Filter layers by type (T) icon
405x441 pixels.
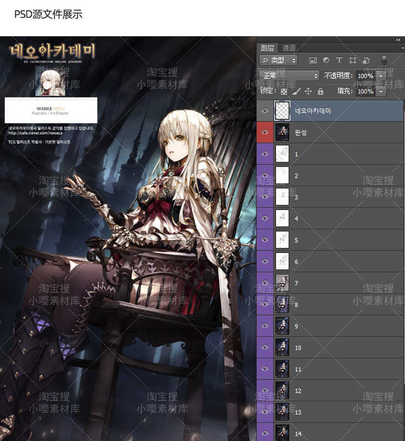tap(339, 60)
